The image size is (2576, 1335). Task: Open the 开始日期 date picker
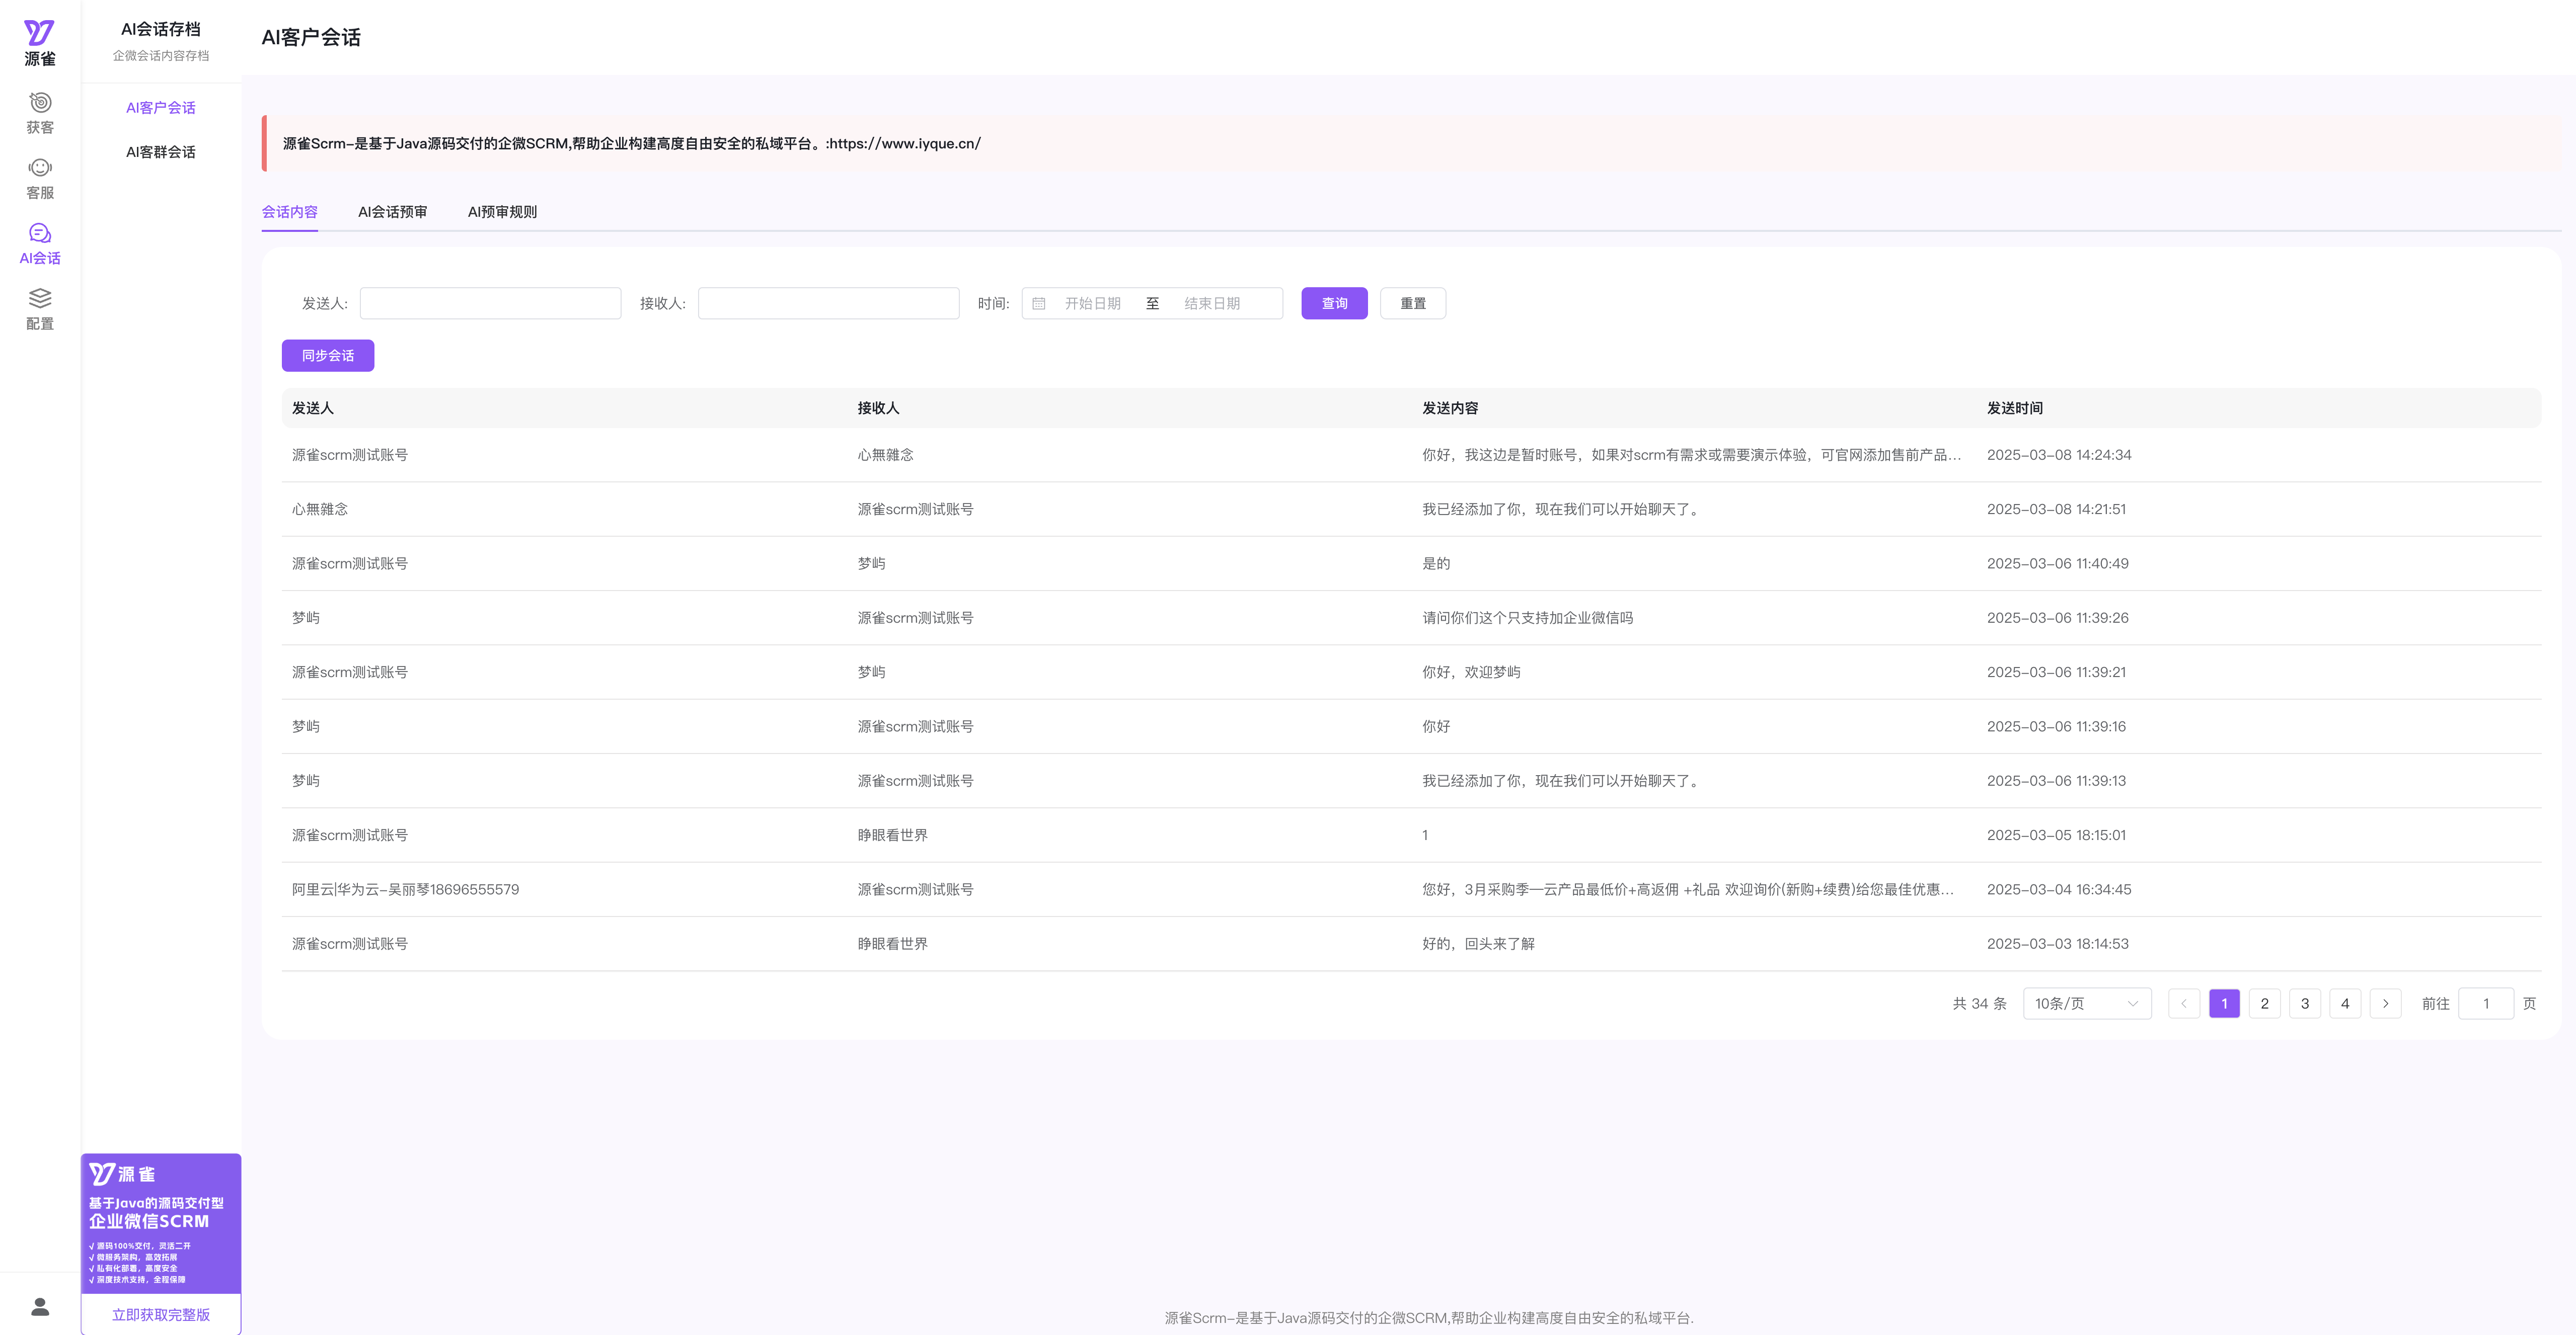[1092, 304]
